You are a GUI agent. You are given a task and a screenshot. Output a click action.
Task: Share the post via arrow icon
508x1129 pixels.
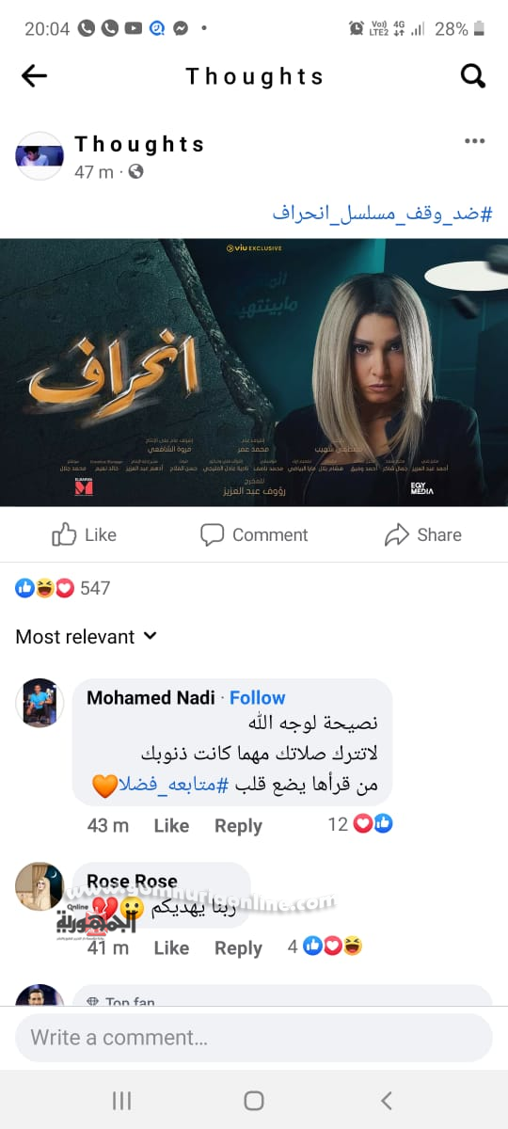click(396, 535)
